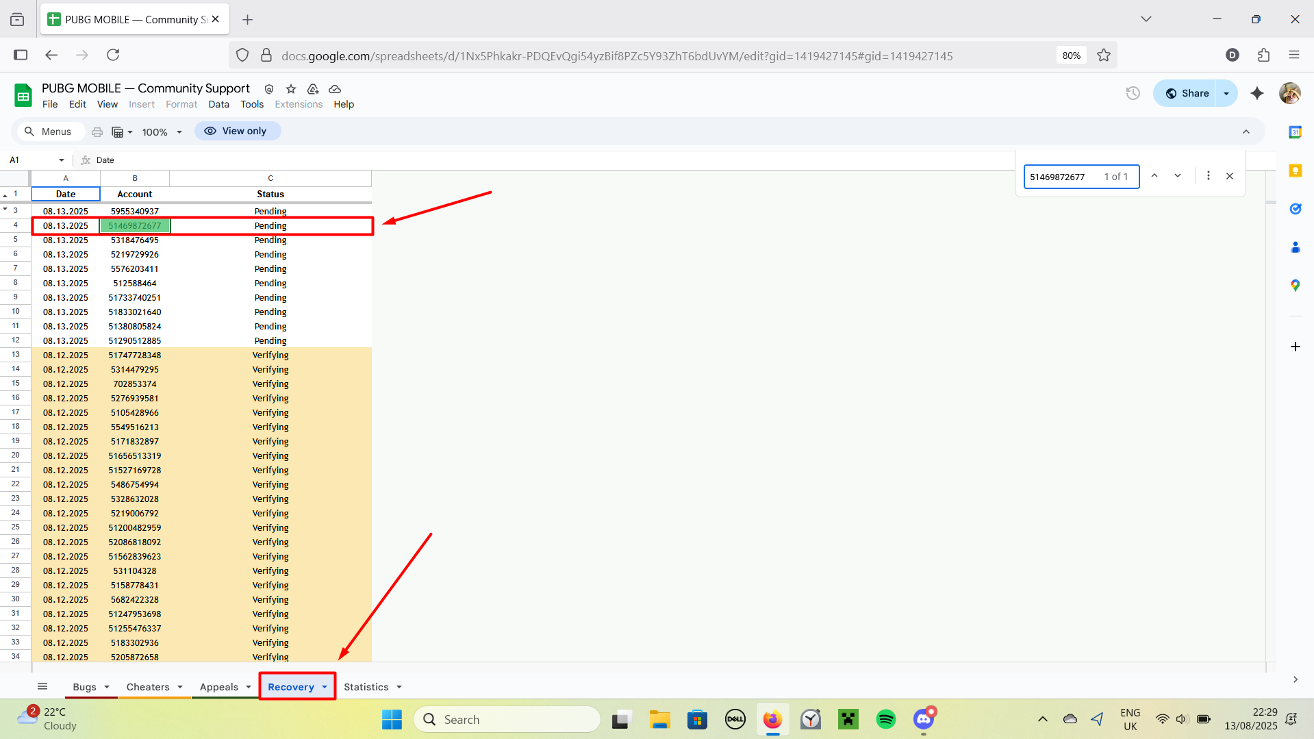
Task: Check the cloud document status icon
Action: pyautogui.click(x=335, y=89)
